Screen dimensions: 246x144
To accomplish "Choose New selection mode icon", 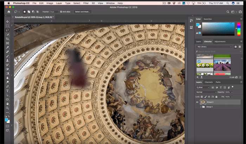I will coord(25,12).
